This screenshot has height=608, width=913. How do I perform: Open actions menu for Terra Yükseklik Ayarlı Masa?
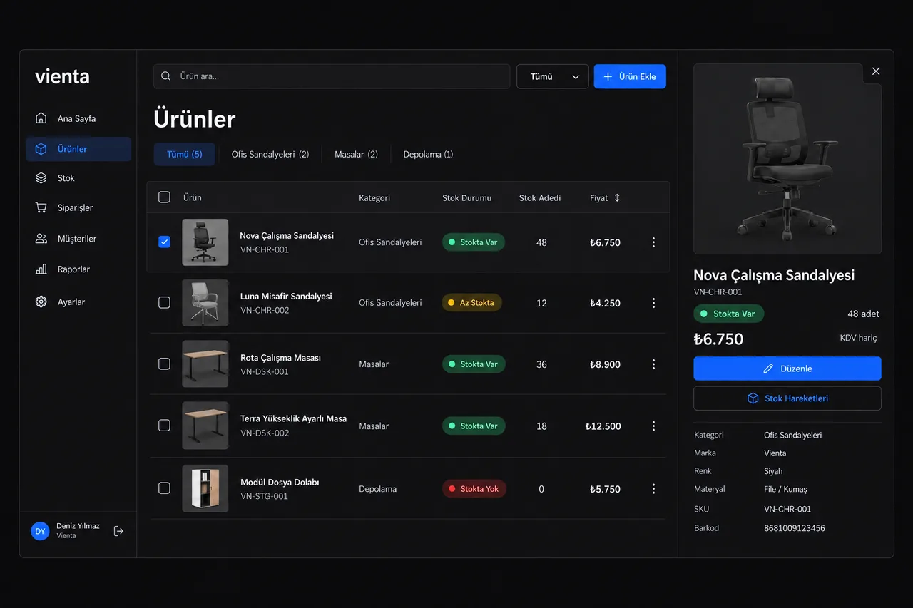[653, 426]
